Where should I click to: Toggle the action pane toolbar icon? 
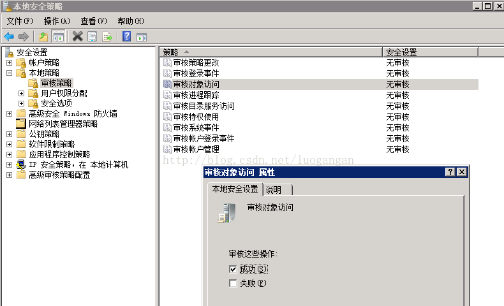[142, 37]
